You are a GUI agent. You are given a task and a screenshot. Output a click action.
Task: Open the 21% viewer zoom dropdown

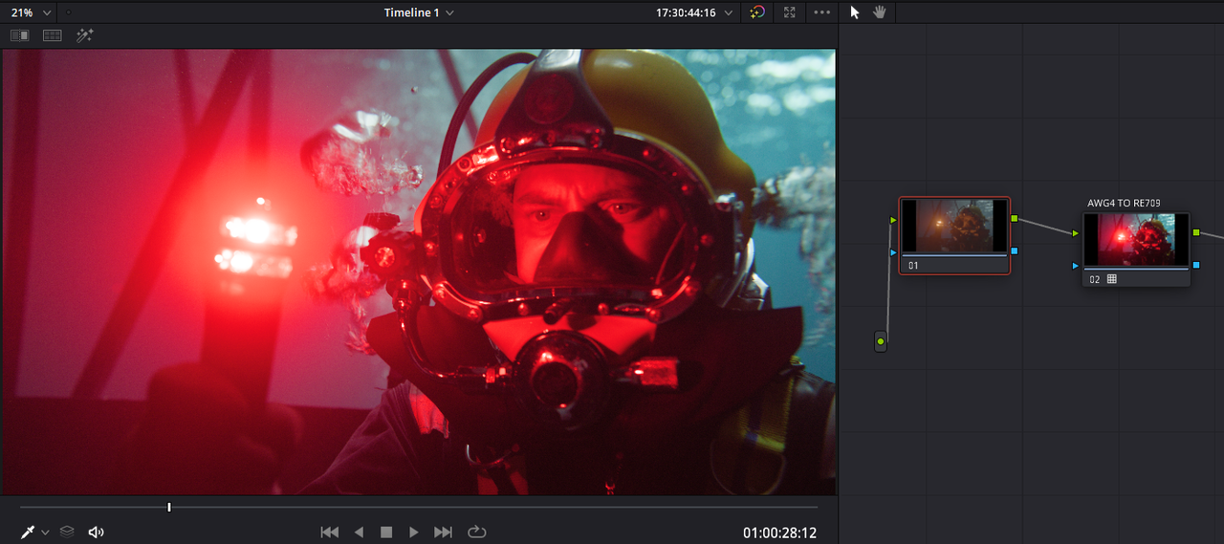pos(31,12)
